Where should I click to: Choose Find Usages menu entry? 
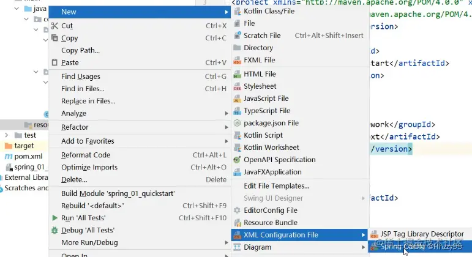(140, 76)
